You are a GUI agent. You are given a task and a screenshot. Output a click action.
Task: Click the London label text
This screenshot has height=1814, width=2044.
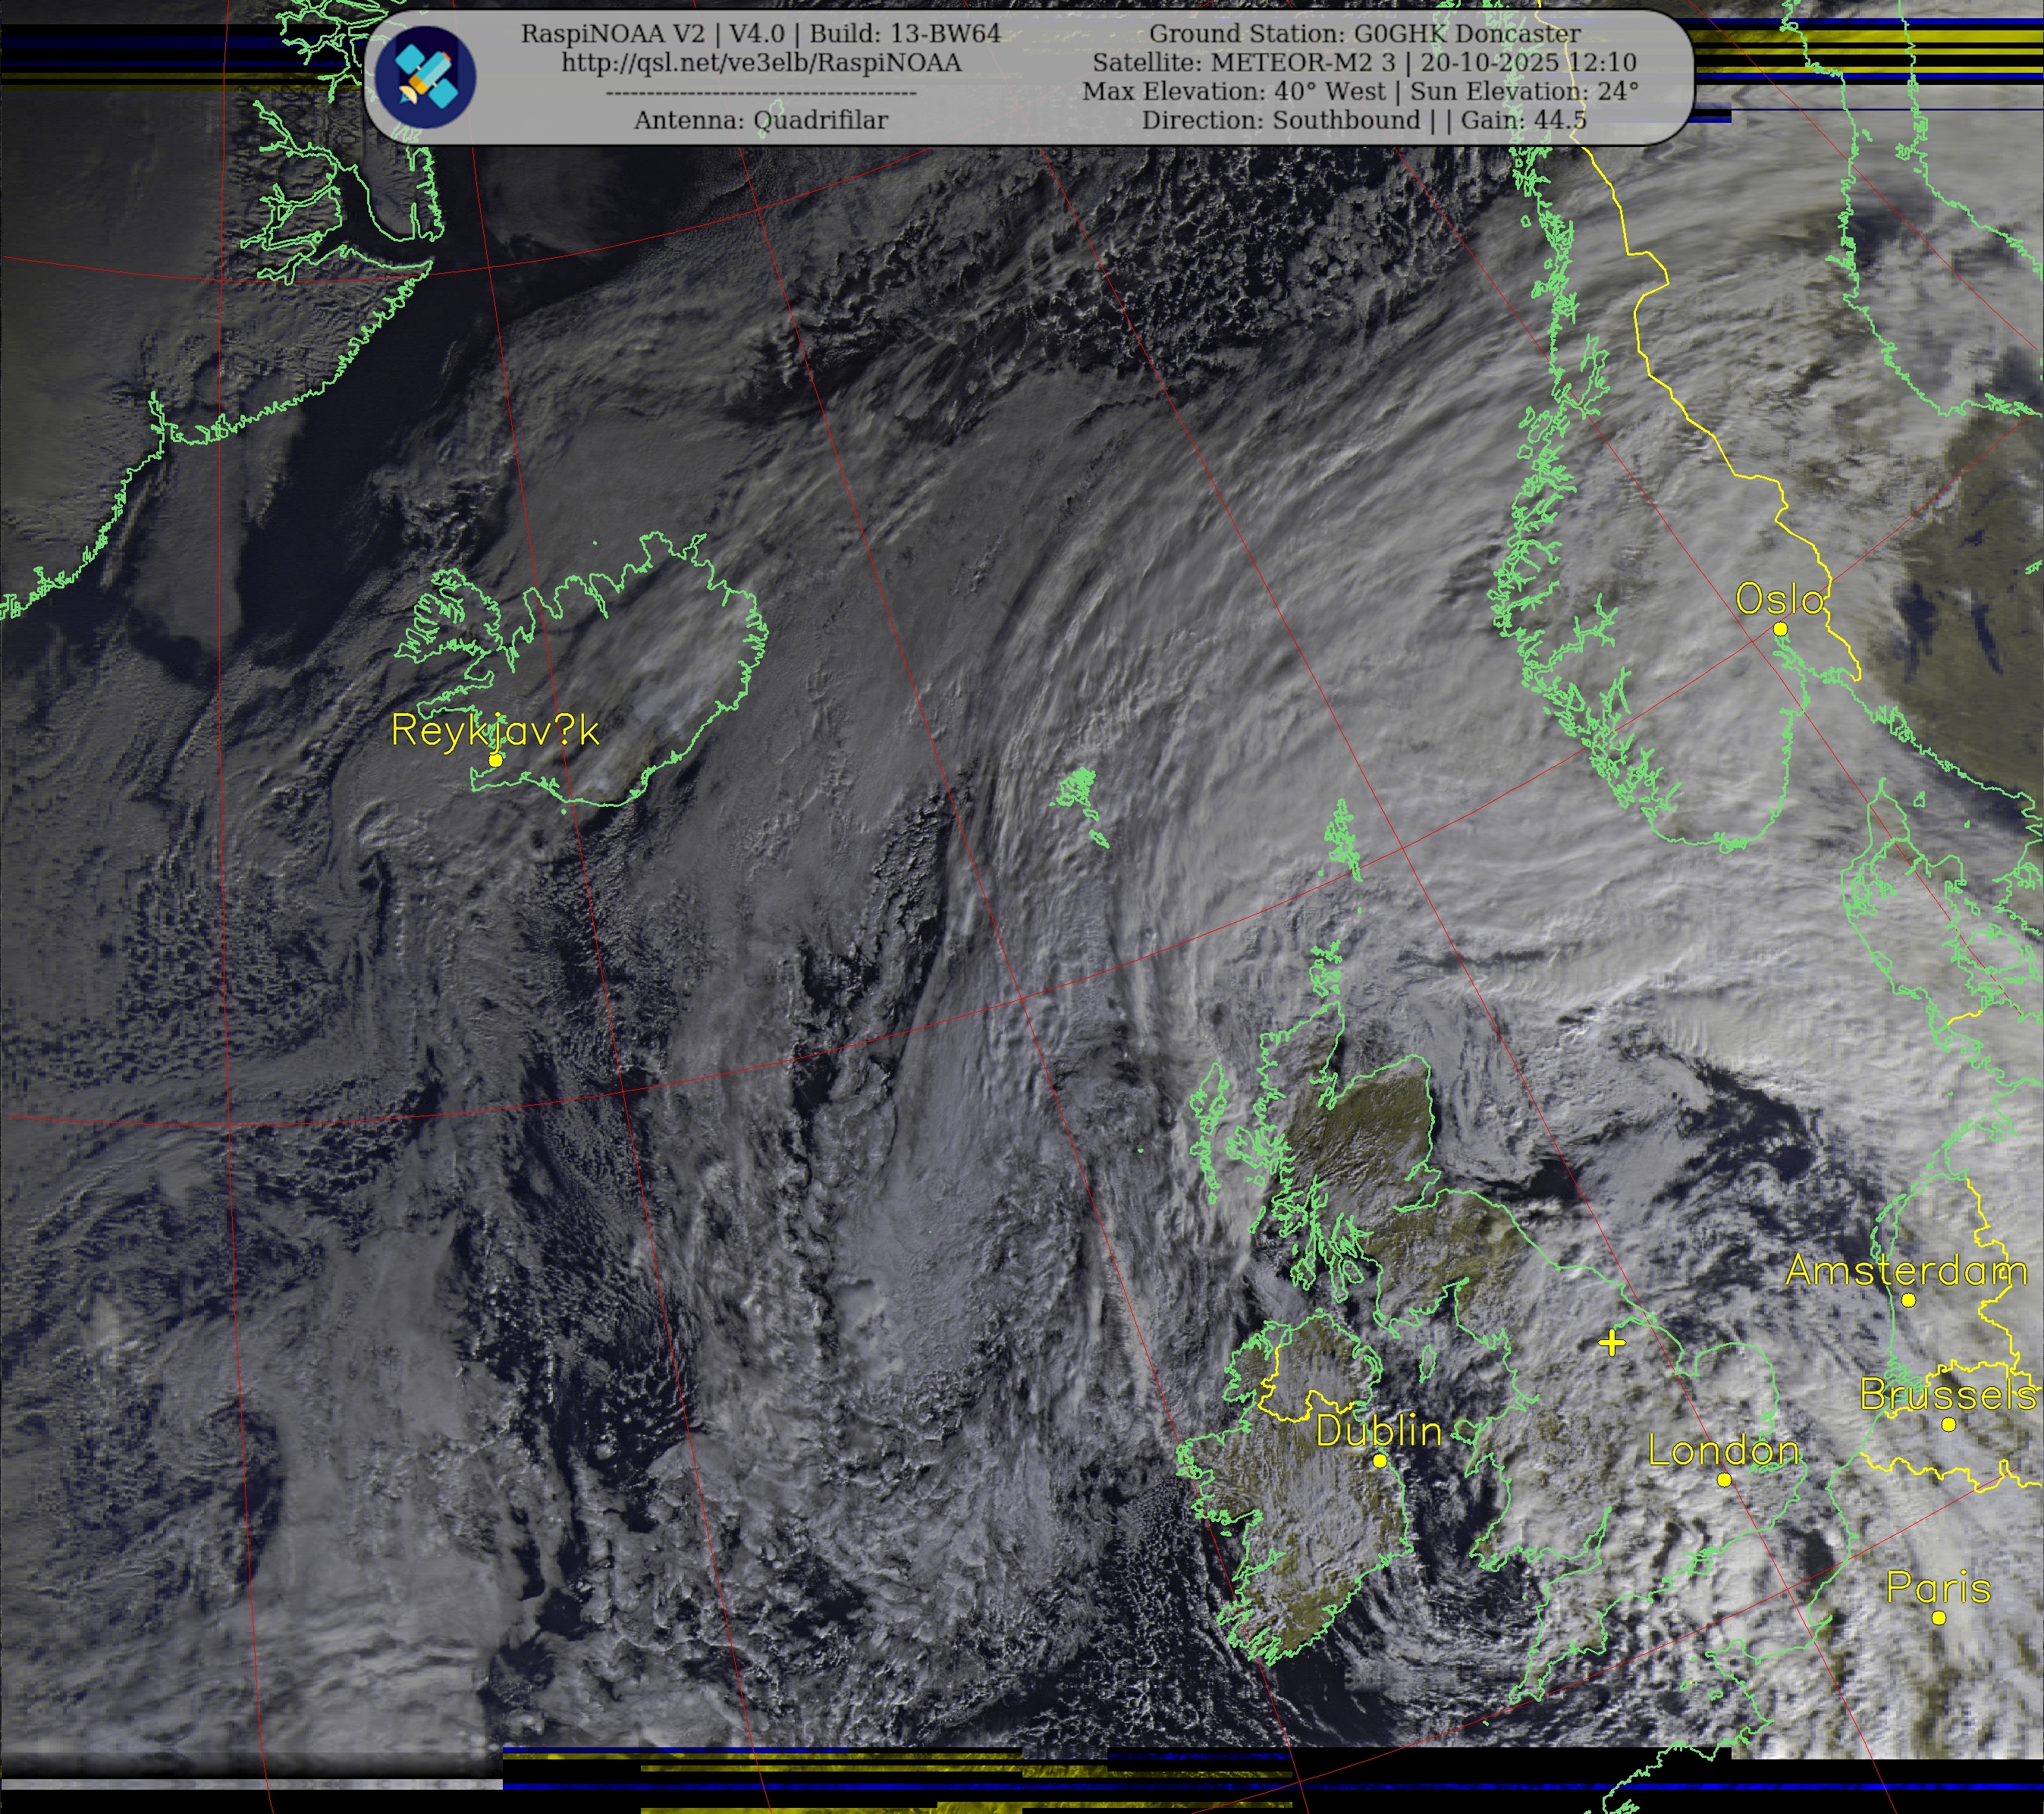click(x=1723, y=1451)
